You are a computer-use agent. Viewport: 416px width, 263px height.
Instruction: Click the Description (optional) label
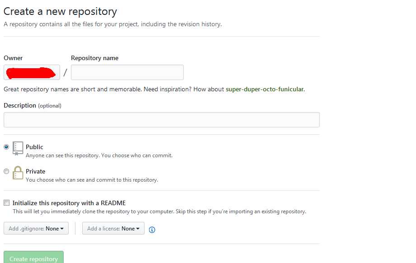point(33,105)
